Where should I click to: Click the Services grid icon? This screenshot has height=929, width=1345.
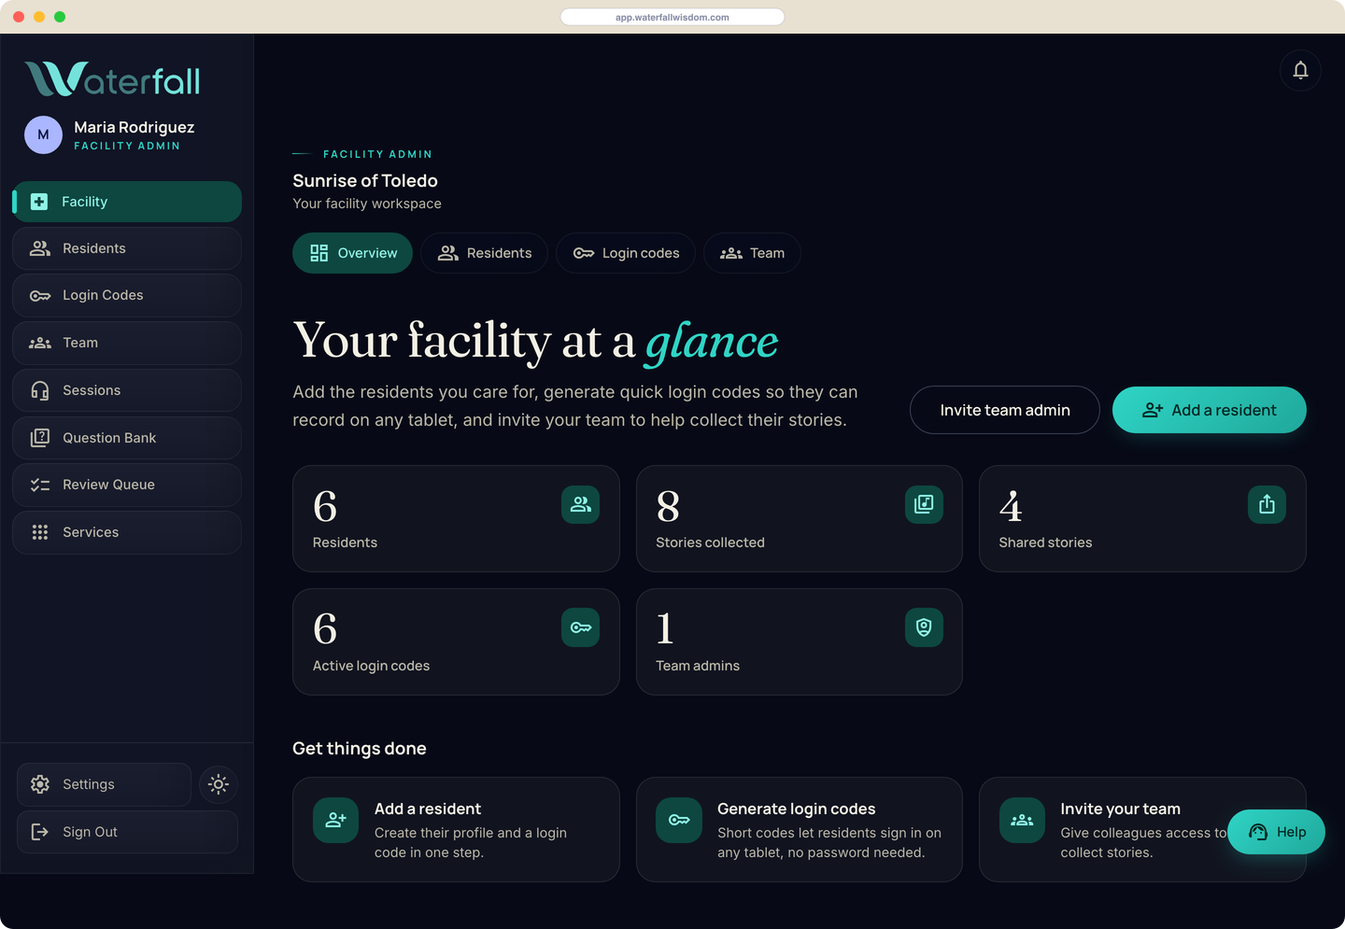click(x=40, y=532)
